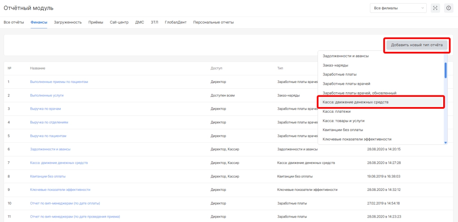Click the scan frame icon in header

pos(435,8)
